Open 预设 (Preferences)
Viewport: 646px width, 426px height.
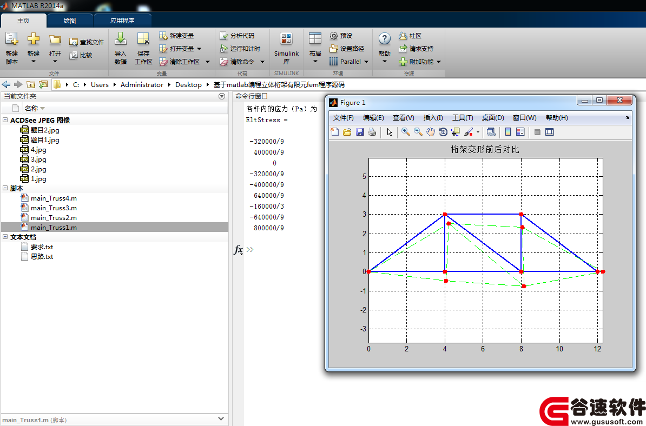(341, 36)
